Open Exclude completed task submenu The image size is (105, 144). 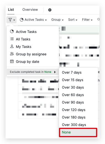click(33, 72)
